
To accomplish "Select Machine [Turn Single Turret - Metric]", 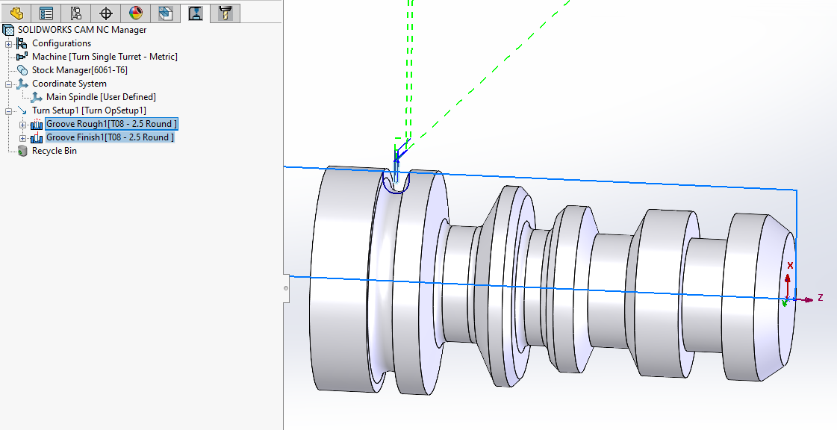I will pos(104,57).
